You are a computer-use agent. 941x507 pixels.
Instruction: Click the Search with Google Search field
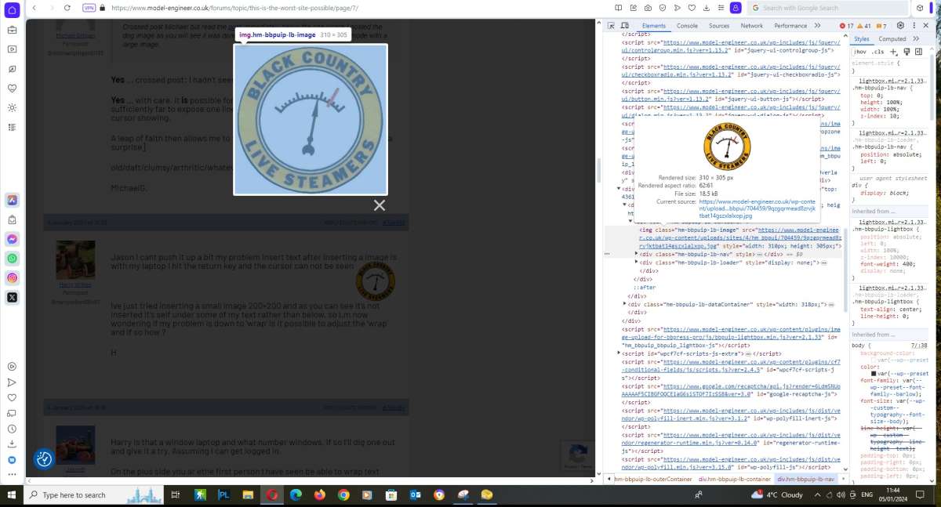tap(827, 8)
